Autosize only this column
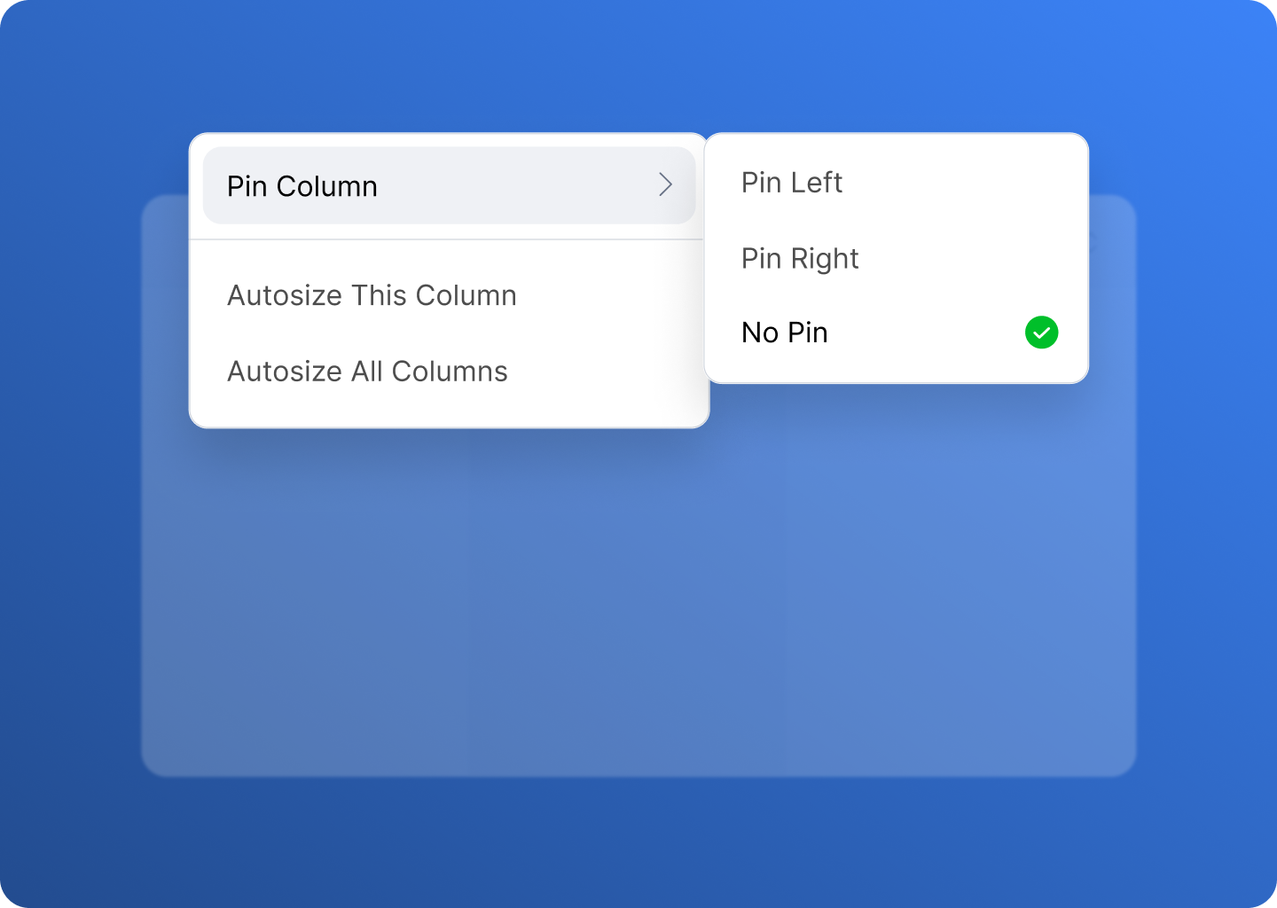The width and height of the screenshot is (1277, 908). point(449,295)
